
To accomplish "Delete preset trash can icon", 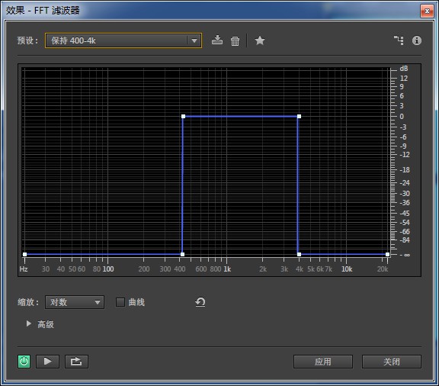I will (235, 41).
